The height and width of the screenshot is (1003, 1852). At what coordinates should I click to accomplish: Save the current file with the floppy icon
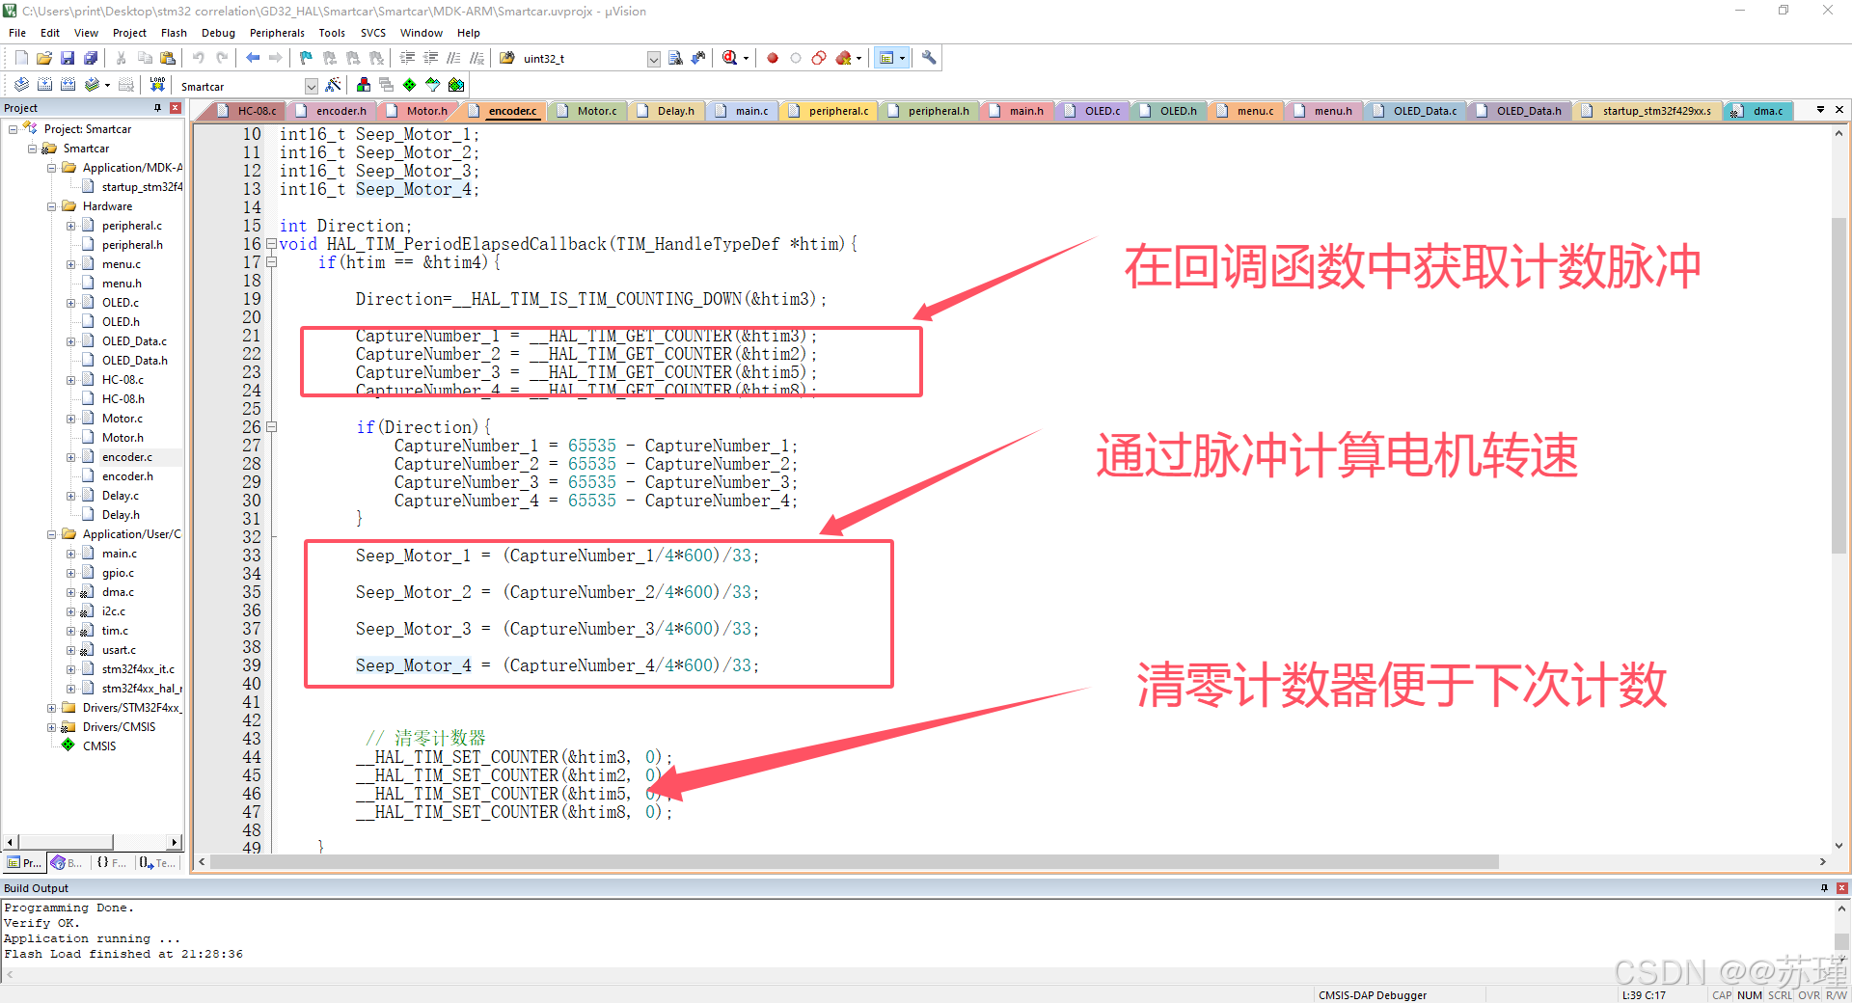click(x=68, y=58)
